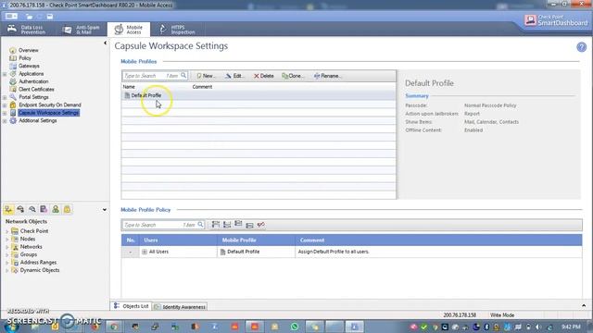Click the Assign Default Profile comment cell
Screen dimensions: 593x333
tap(438, 252)
